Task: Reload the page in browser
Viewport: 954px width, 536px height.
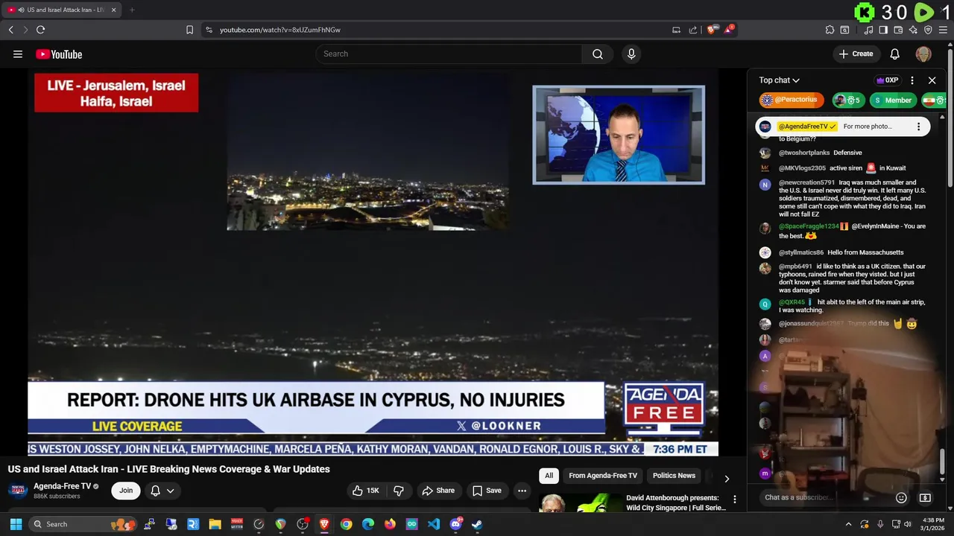Action: [x=40, y=30]
